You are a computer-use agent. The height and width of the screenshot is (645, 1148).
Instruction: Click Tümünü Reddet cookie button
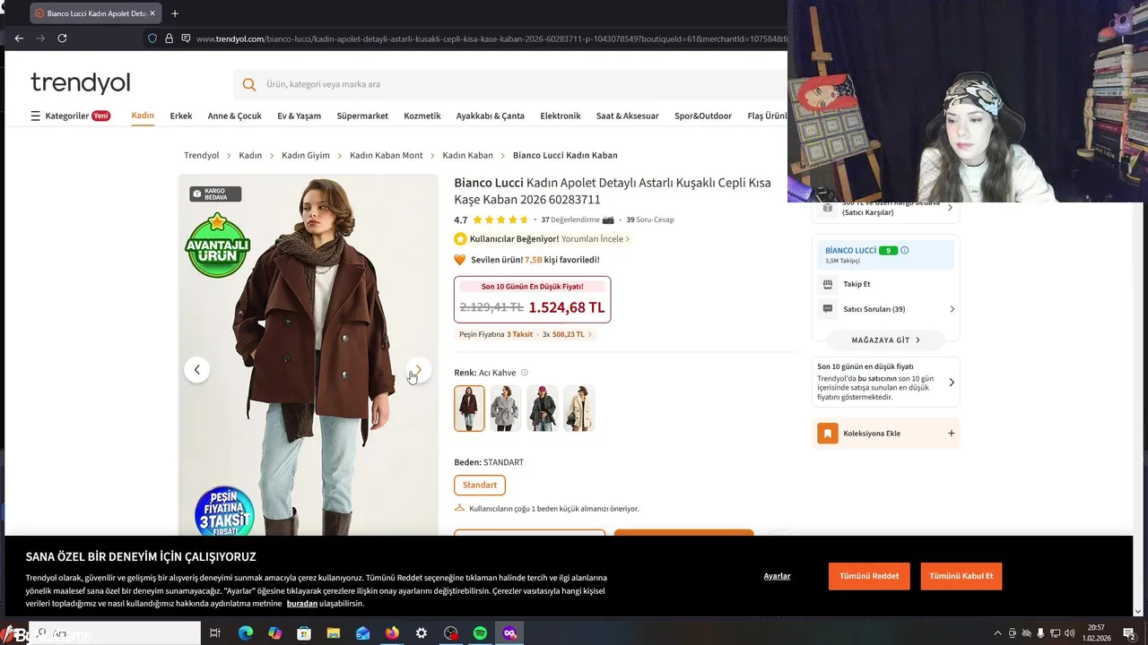pos(869,576)
